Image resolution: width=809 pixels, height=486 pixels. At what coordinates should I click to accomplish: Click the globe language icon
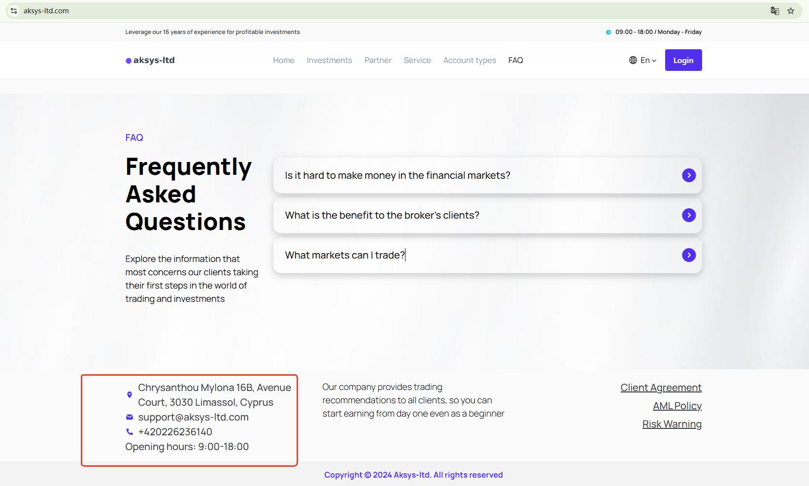coord(633,60)
